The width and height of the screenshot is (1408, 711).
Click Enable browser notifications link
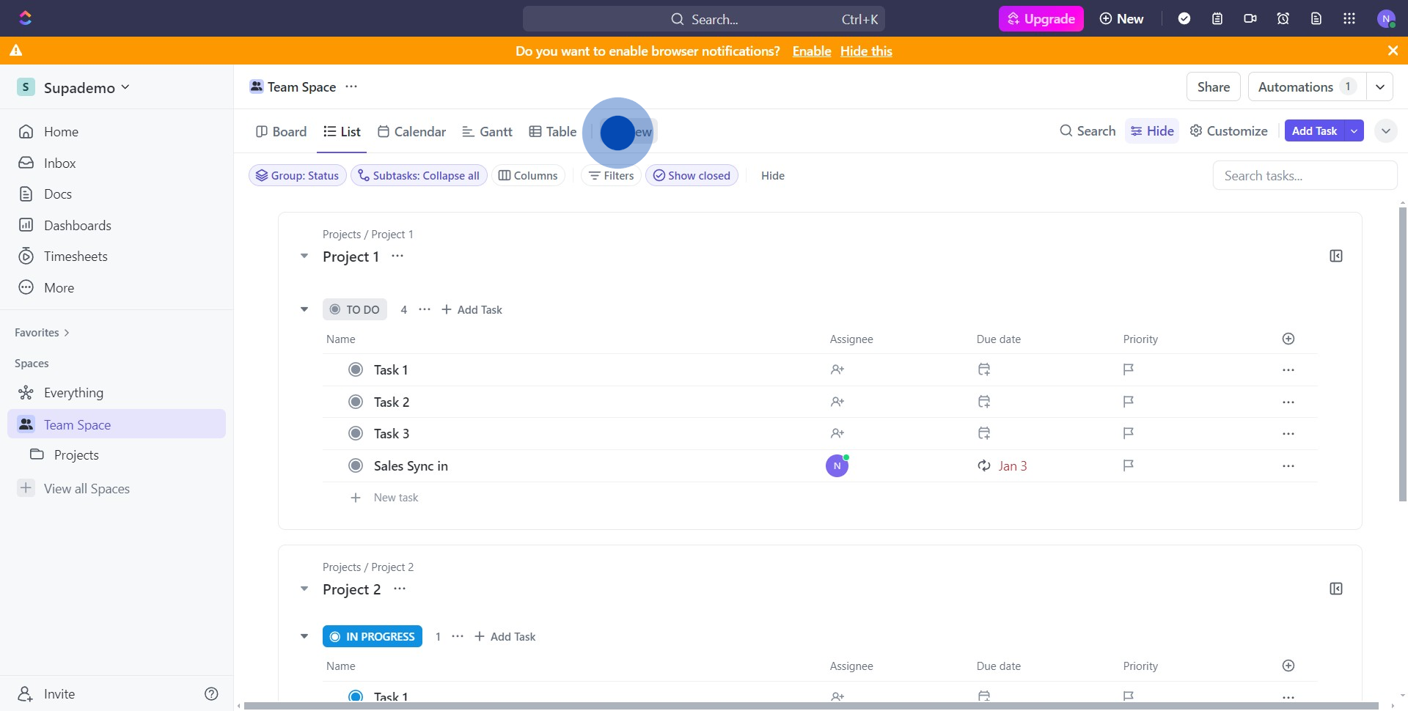click(812, 51)
